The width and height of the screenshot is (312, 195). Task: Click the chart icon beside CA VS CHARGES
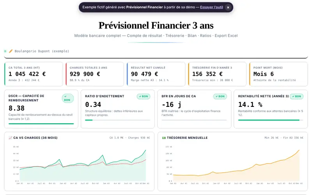coord(11,138)
